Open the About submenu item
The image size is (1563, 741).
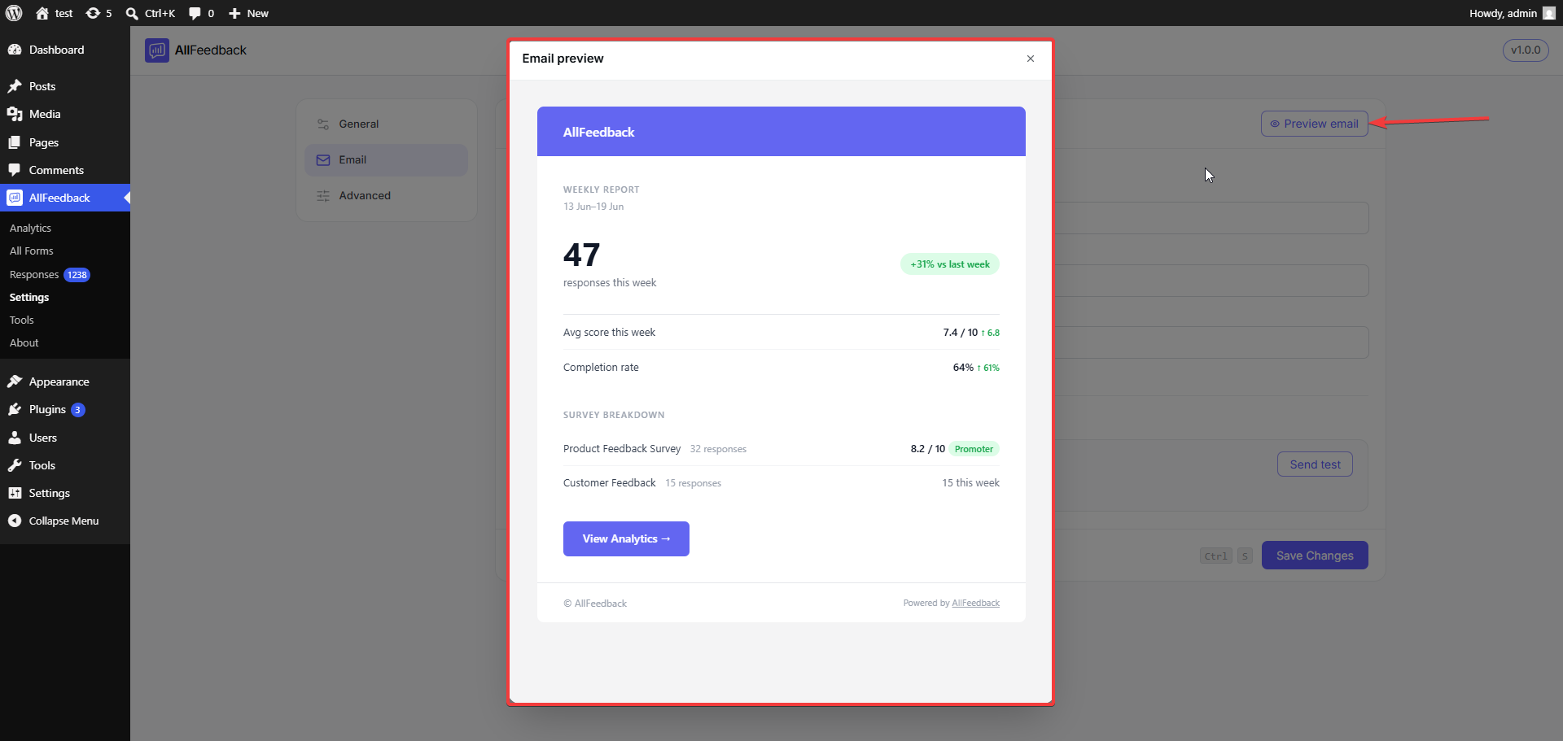tap(24, 343)
